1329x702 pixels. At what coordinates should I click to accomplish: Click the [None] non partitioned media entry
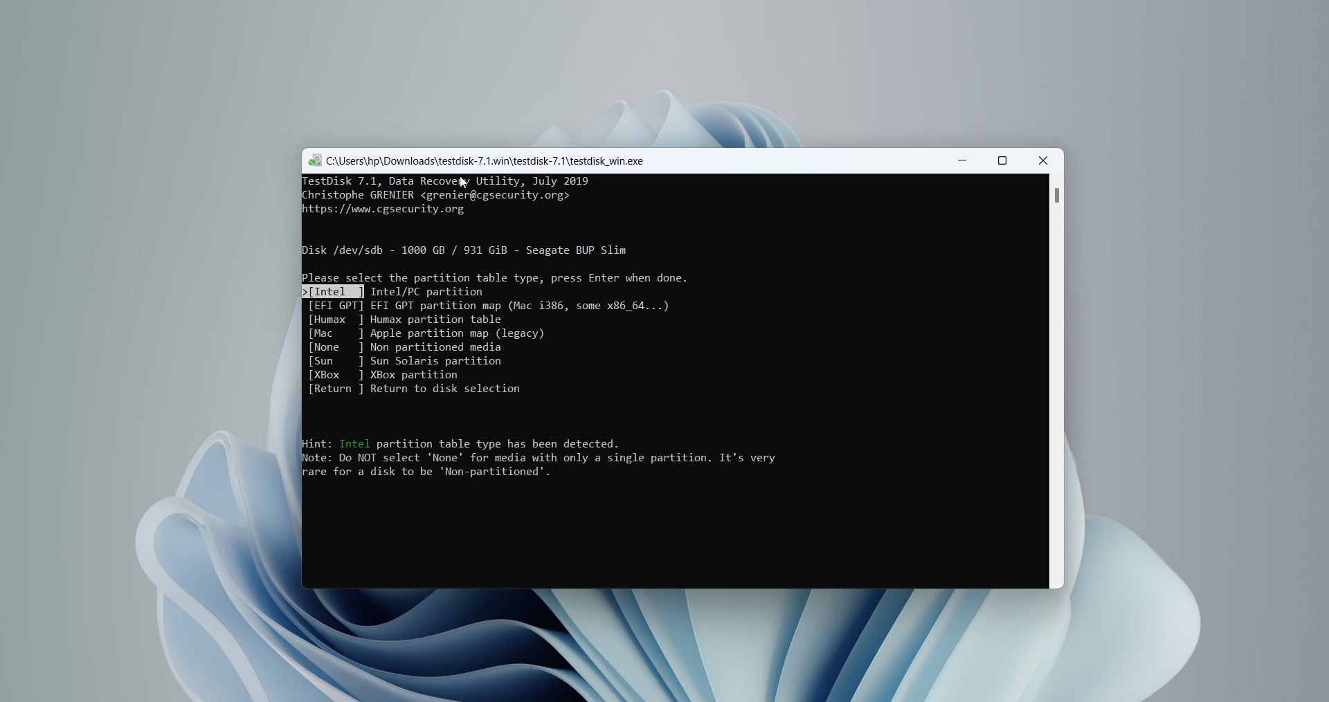[x=336, y=347]
